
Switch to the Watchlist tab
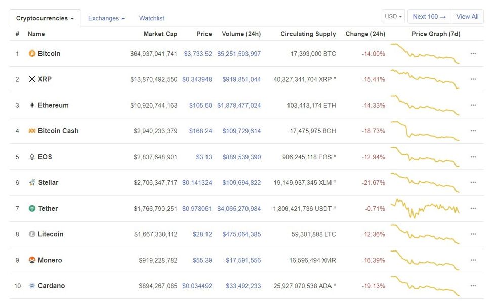pos(152,18)
